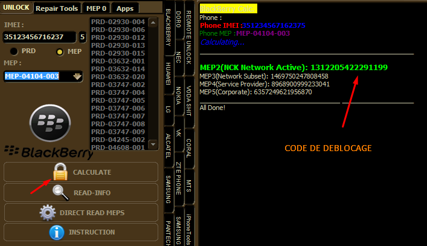Select the PRD radio button
The height and width of the screenshot is (246, 427).
pos(14,51)
